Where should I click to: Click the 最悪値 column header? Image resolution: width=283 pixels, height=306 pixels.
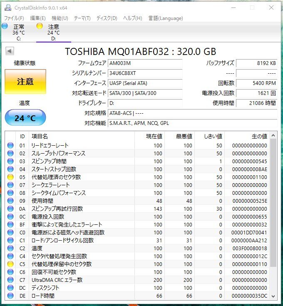(180, 136)
